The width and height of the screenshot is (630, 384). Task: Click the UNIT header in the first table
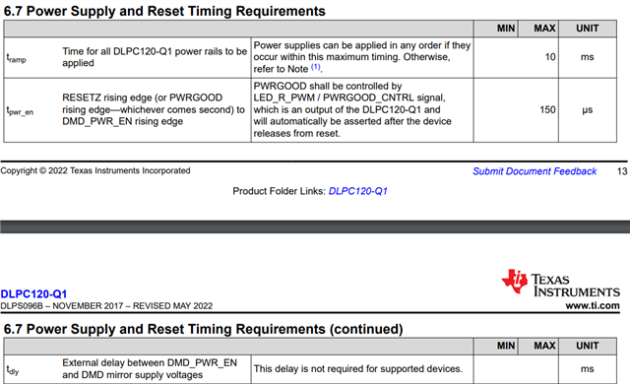tap(587, 29)
